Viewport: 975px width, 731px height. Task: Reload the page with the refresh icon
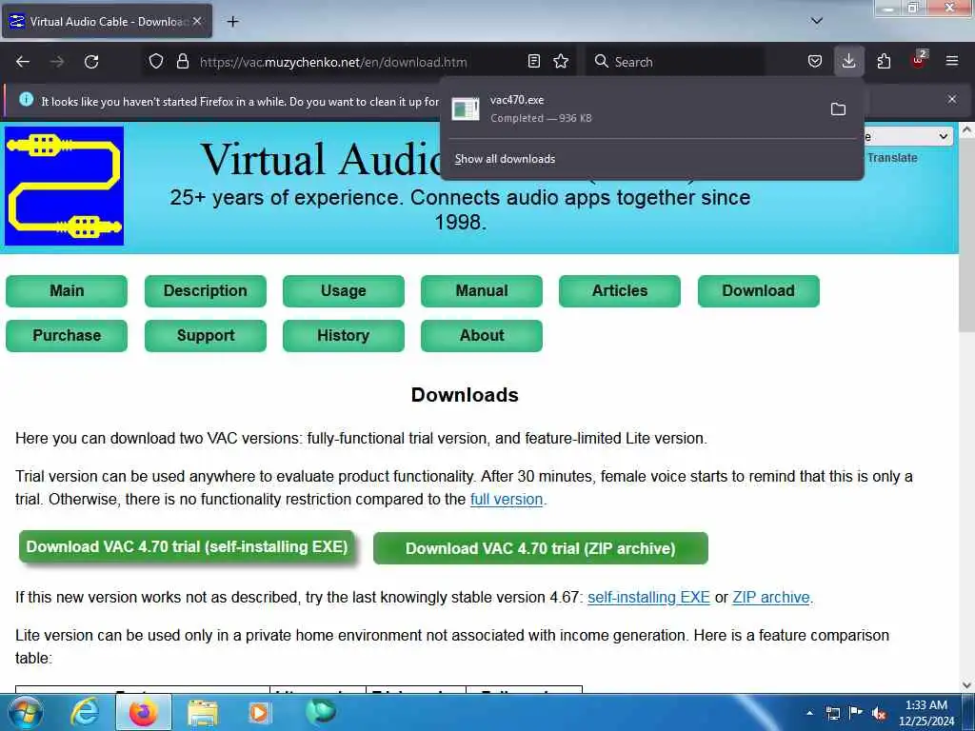coord(91,62)
